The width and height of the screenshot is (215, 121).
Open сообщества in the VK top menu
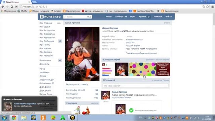121,16
